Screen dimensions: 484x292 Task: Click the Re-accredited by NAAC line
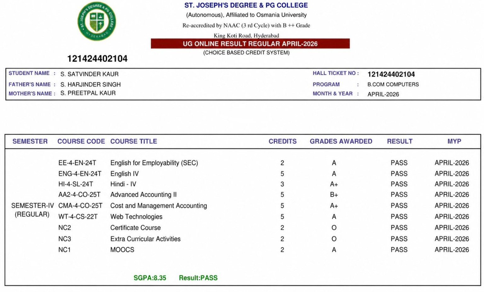[246, 26]
